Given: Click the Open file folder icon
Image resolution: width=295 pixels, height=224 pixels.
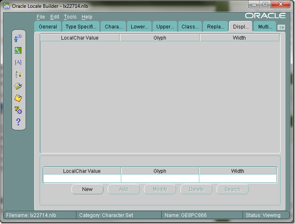Looking at the screenshot, I should (18, 86).
